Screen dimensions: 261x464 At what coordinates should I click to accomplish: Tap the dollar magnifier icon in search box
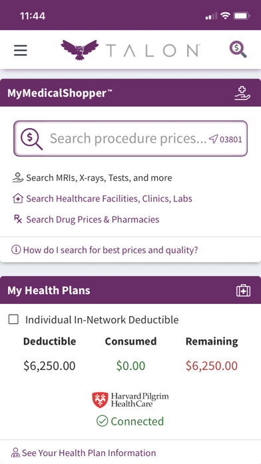(x=32, y=139)
